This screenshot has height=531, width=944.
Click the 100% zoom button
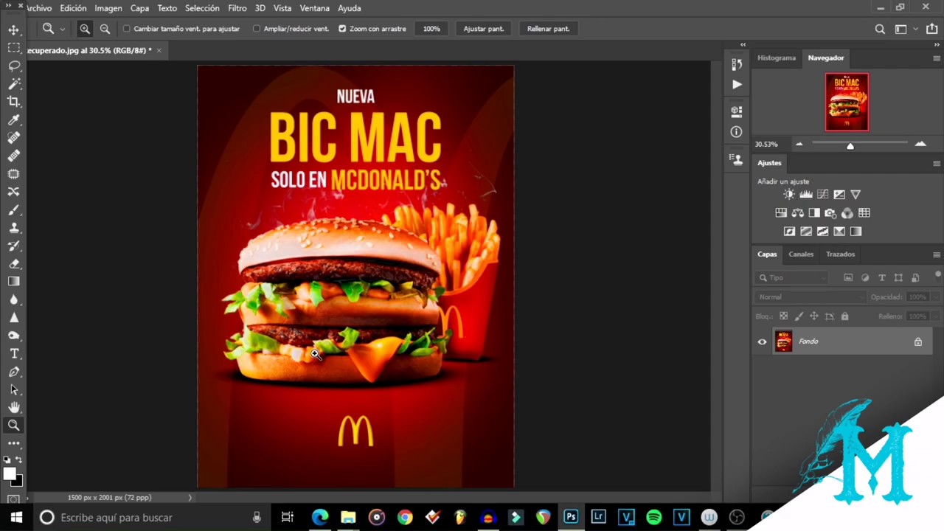pyautogui.click(x=431, y=29)
